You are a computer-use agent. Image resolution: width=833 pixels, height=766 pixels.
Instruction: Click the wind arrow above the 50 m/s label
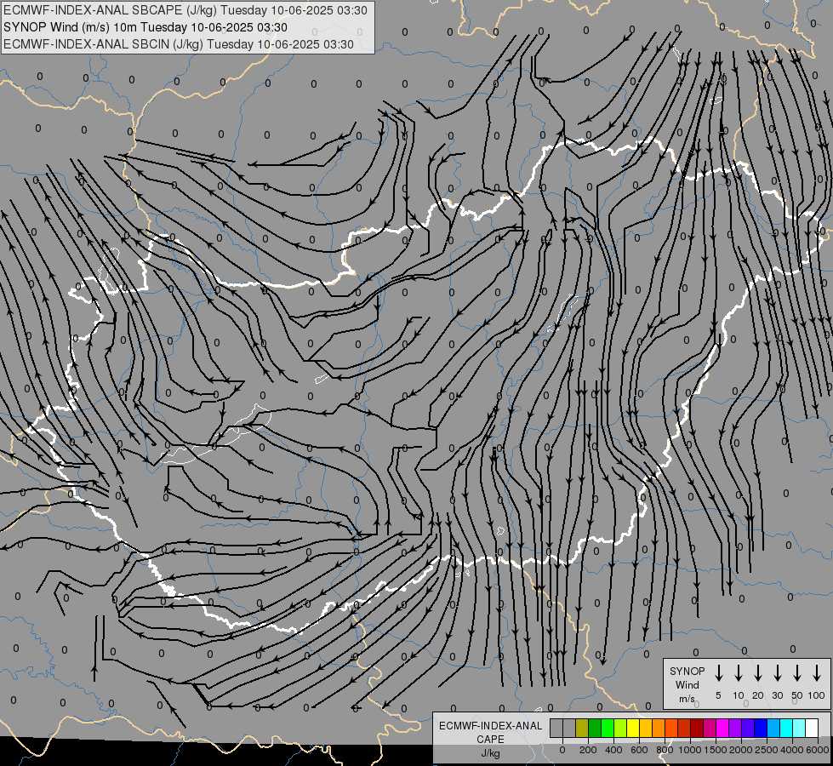click(797, 673)
